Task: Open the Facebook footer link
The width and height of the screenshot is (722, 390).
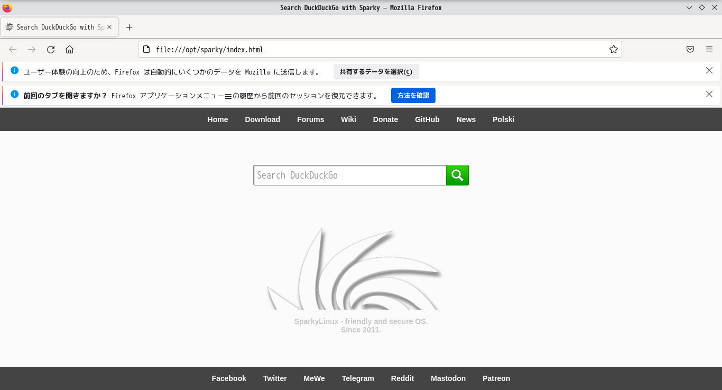Action: click(229, 378)
